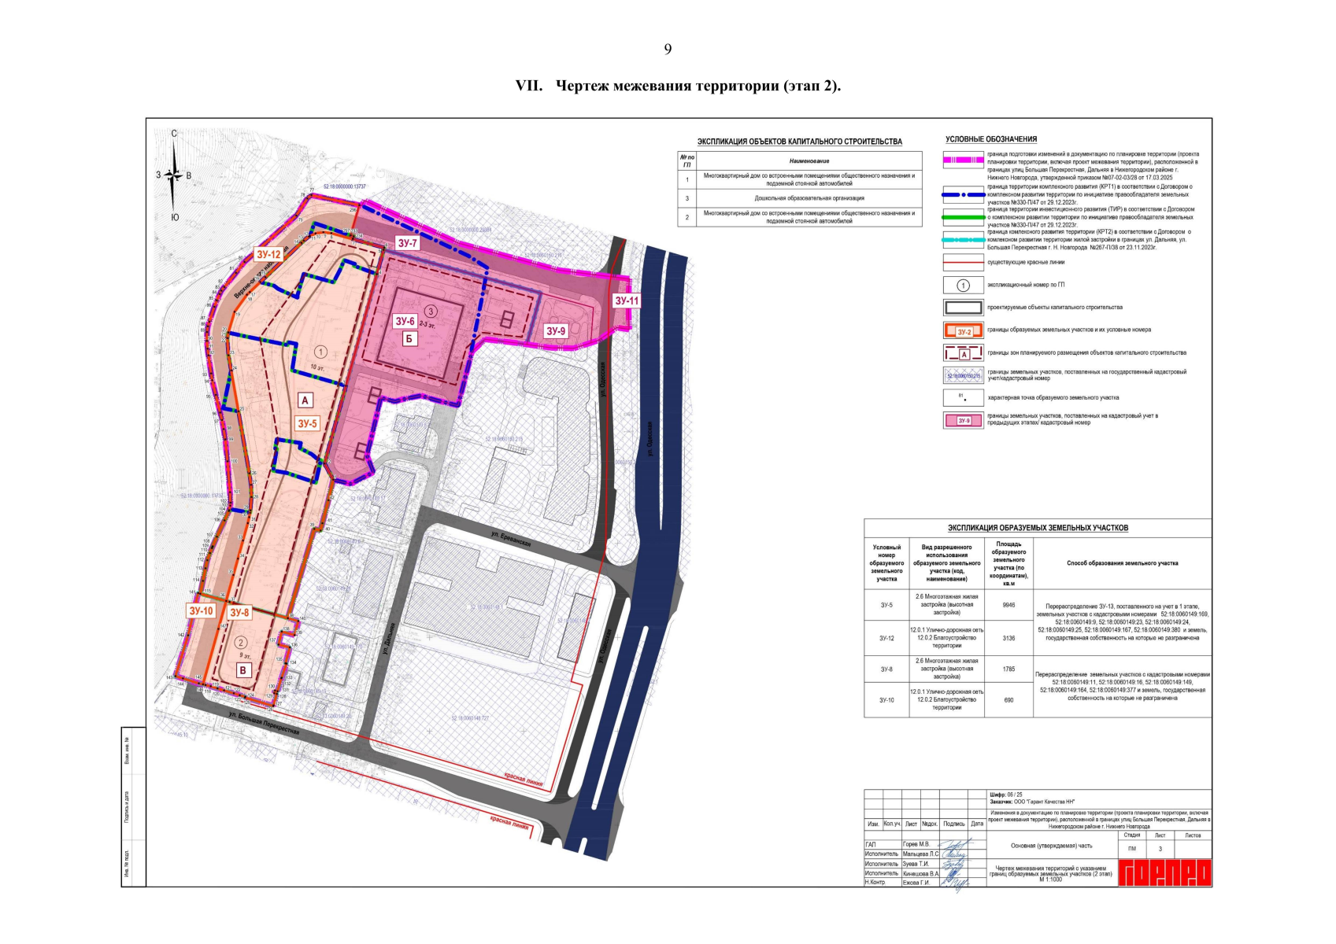Click the pink ЗУ-9 legend sample box
Image resolution: width=1336 pixels, height=944 pixels.
(963, 420)
